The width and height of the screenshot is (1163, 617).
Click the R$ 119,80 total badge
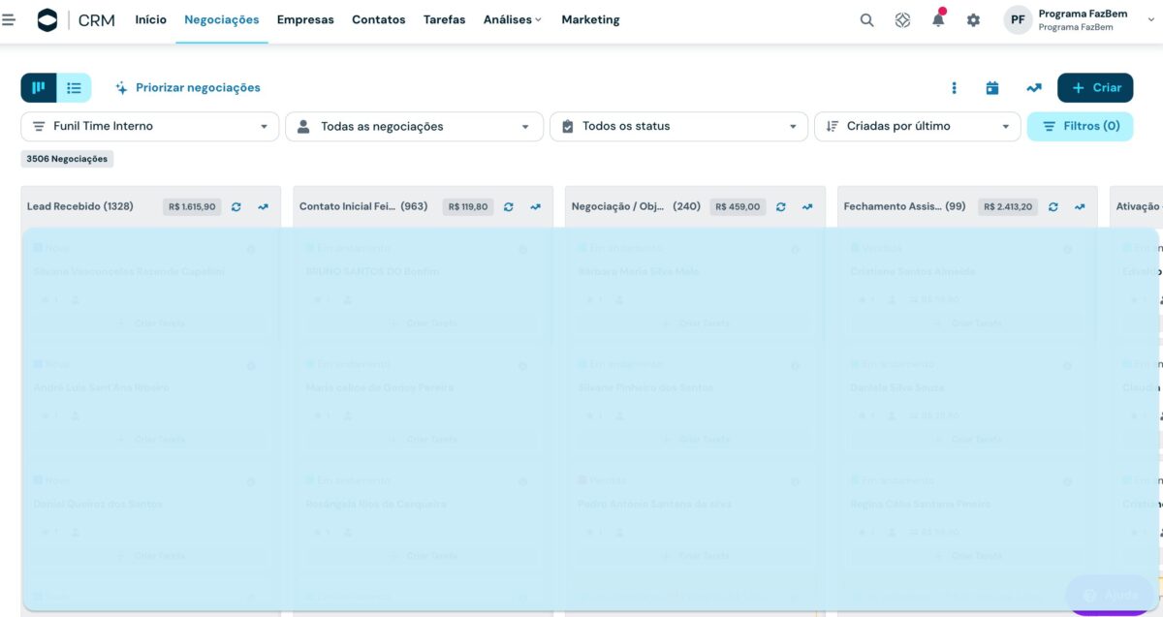468,206
